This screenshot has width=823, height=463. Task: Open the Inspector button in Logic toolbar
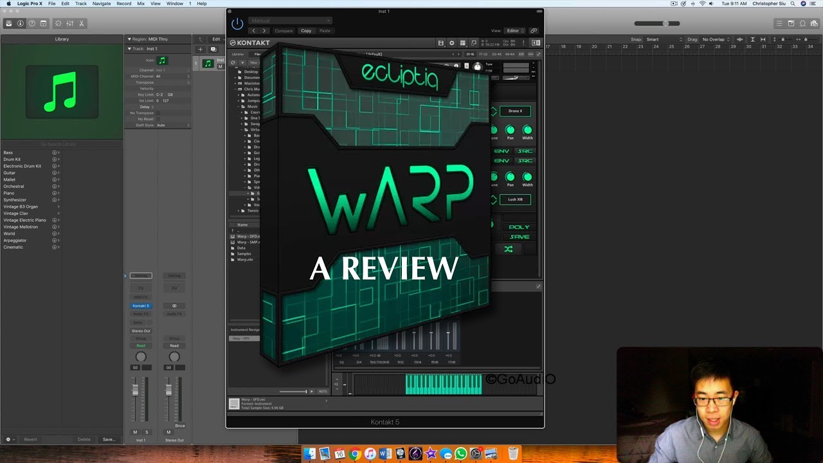21,23
